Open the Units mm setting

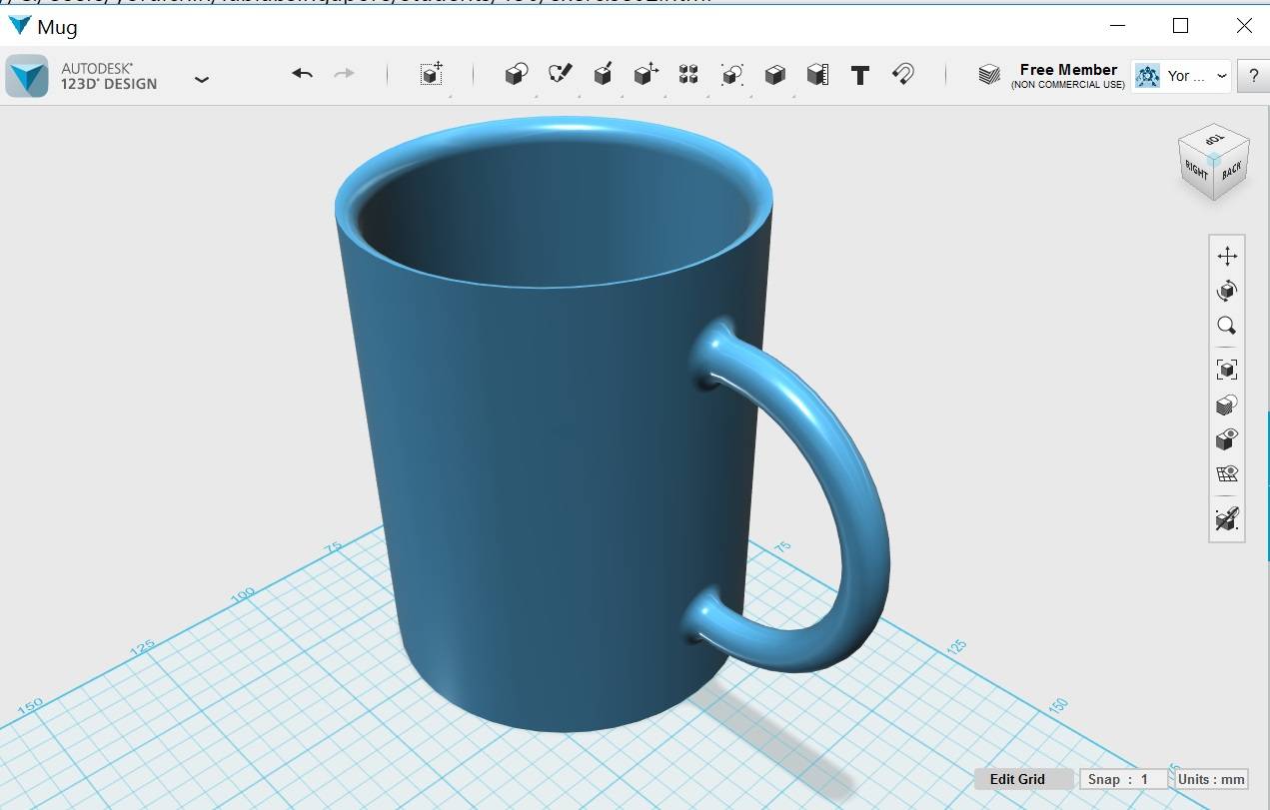tap(1211, 779)
